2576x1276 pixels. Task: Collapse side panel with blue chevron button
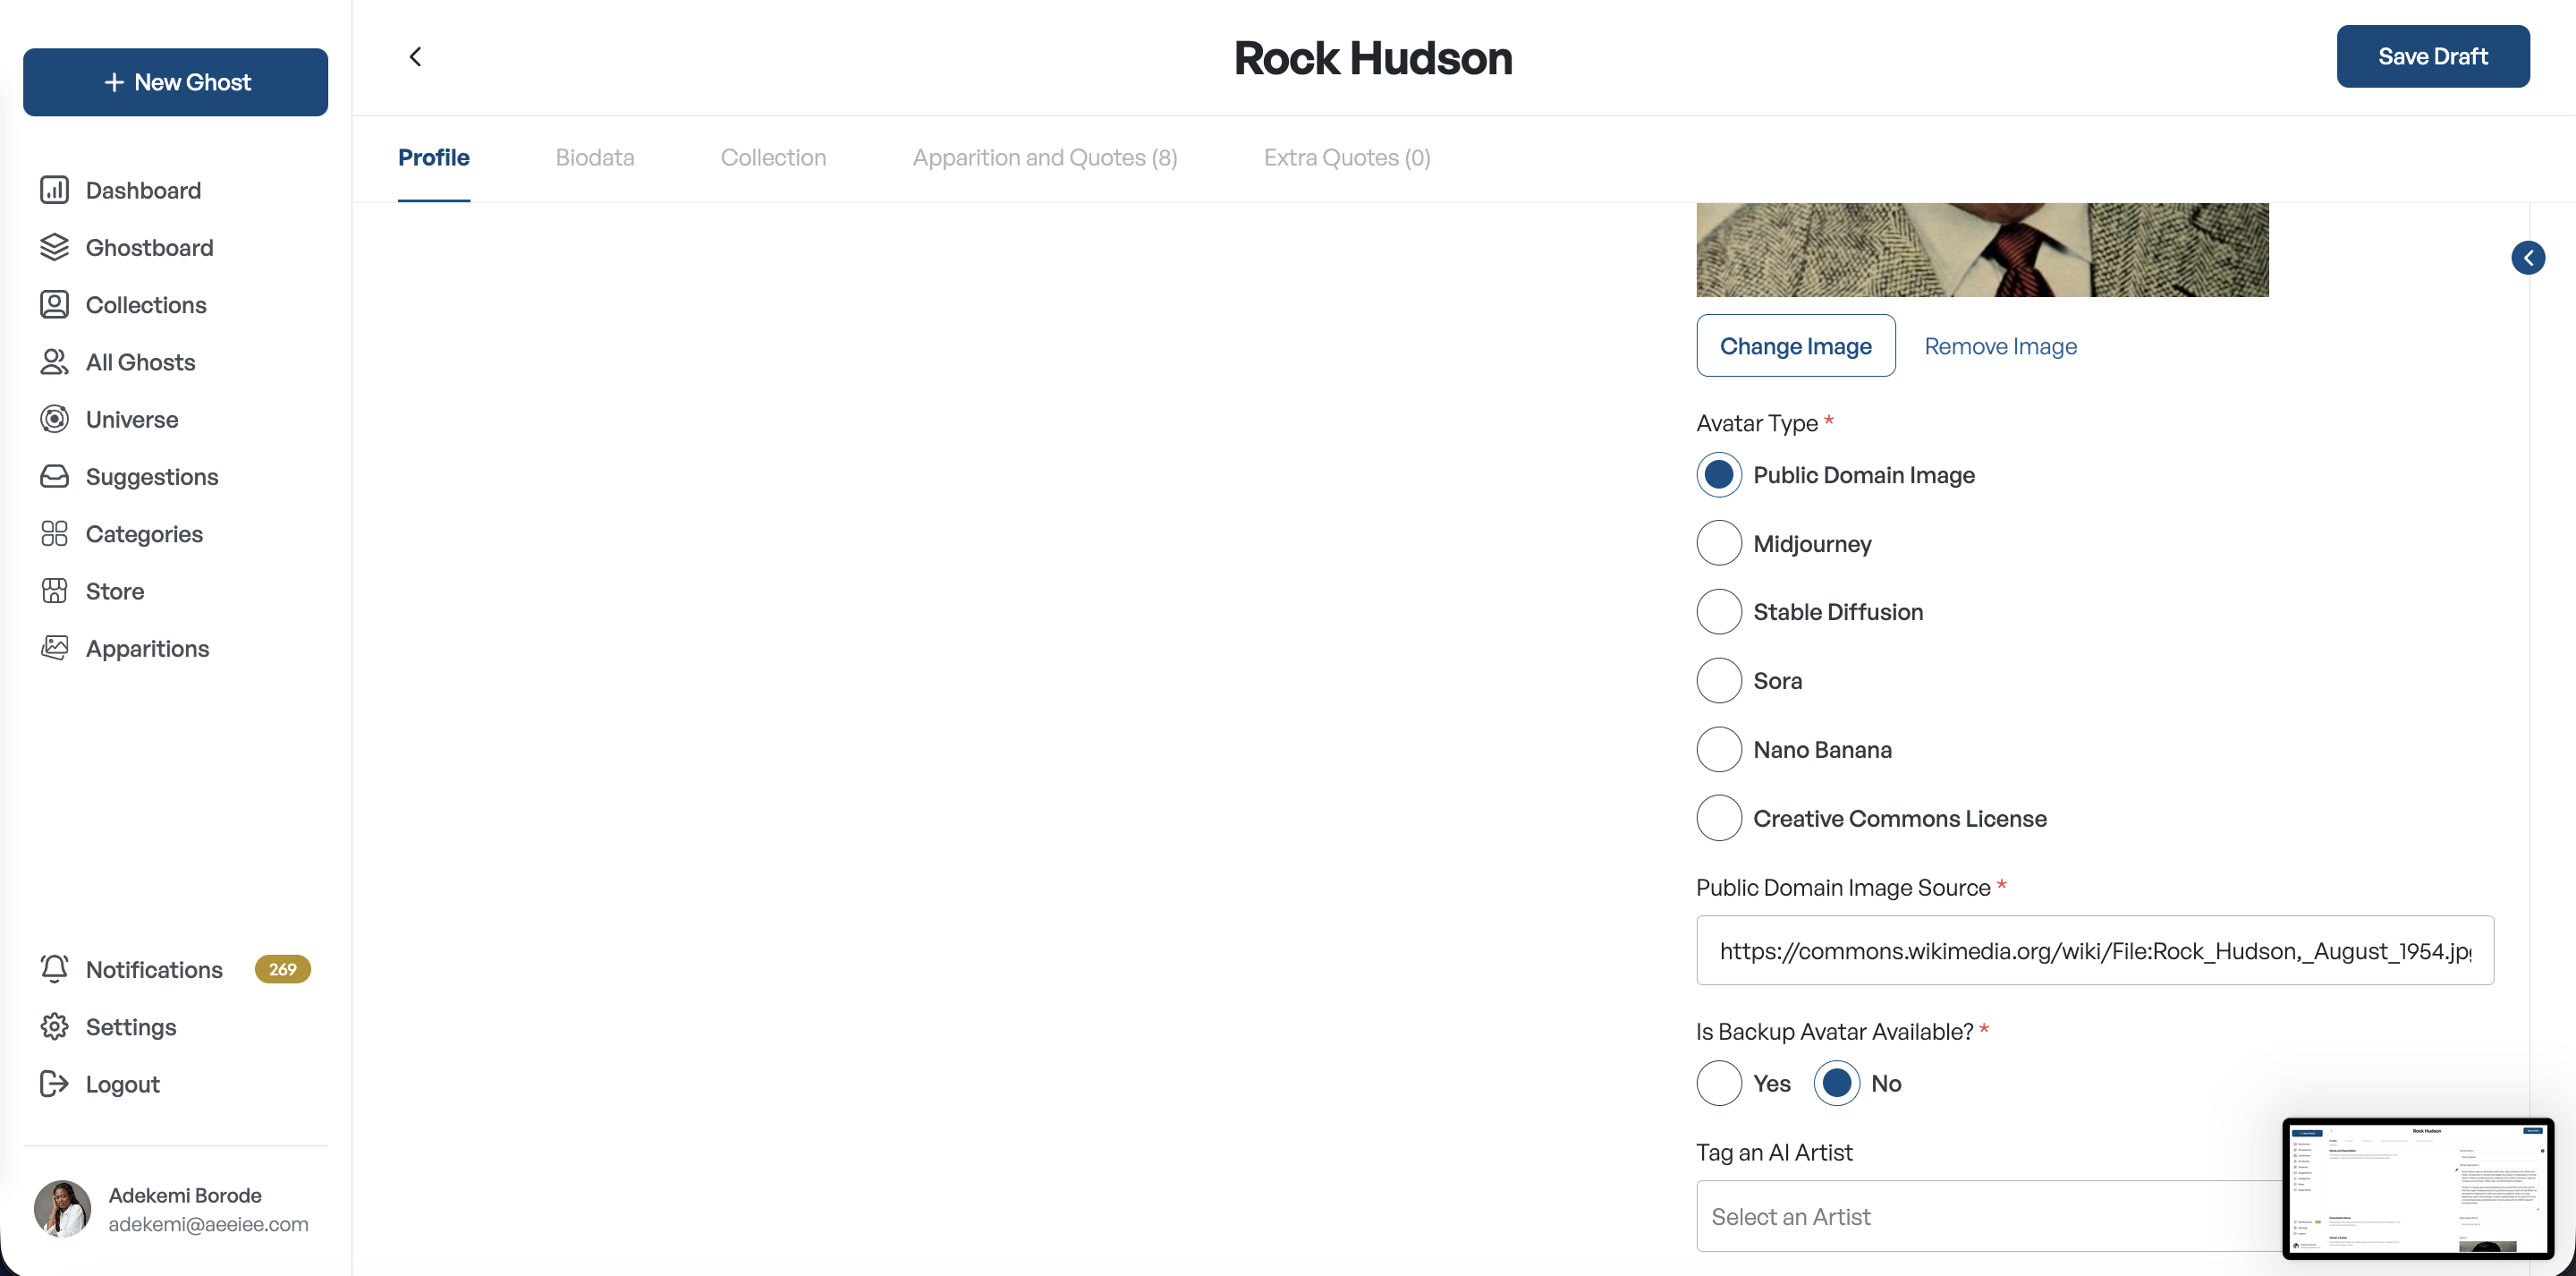2527,259
